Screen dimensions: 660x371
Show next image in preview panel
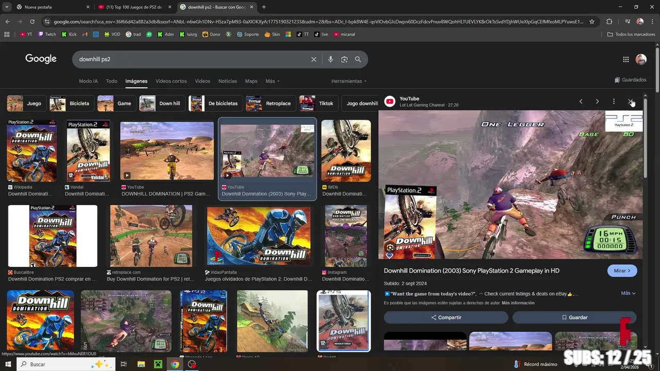[x=597, y=102]
